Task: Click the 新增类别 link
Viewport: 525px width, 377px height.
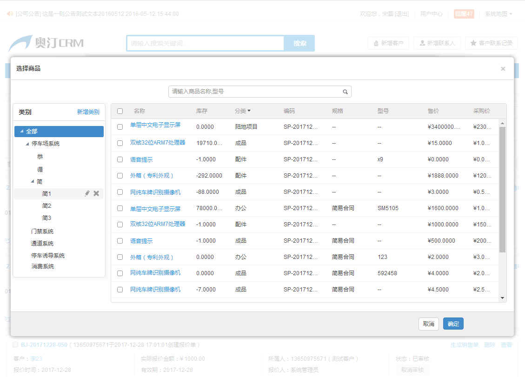Action: click(88, 112)
